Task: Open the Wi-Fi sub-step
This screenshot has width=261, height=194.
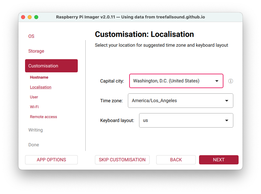Action: pyautogui.click(x=34, y=107)
